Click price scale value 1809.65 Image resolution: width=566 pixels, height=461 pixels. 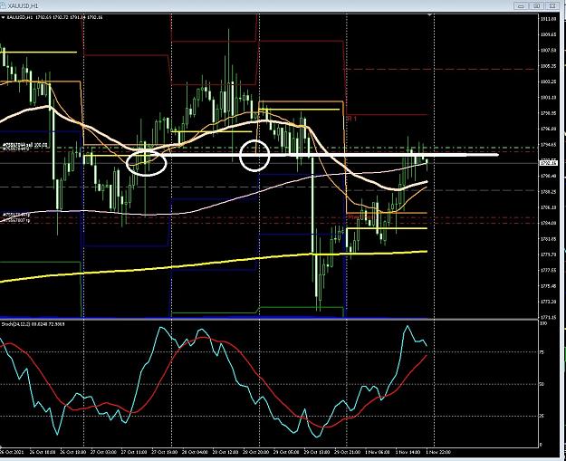click(548, 34)
